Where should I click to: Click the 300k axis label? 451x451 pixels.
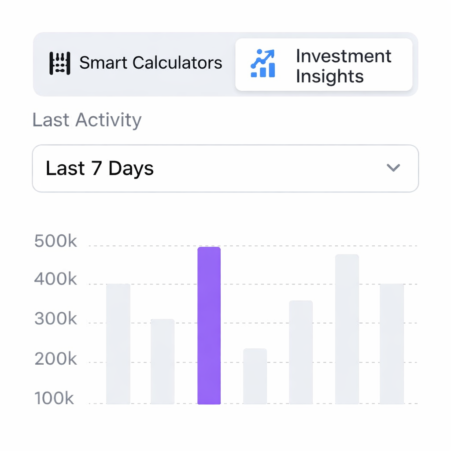[55, 319]
